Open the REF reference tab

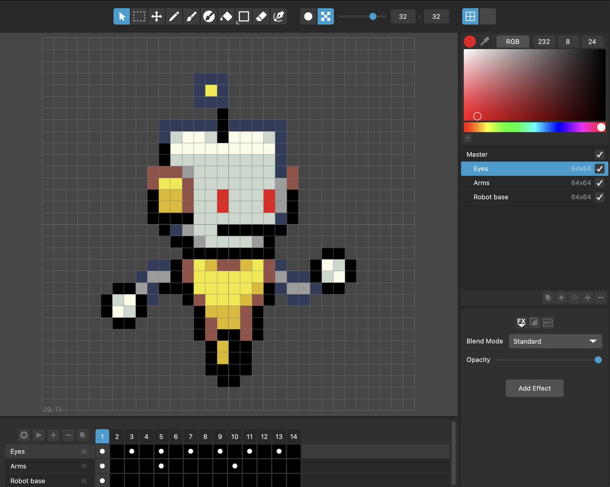coord(547,322)
